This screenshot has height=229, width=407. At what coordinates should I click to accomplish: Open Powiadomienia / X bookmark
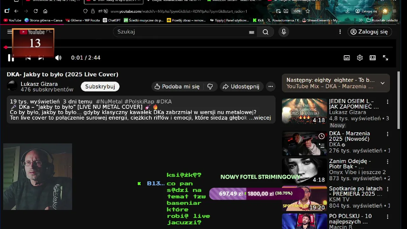(283, 20)
